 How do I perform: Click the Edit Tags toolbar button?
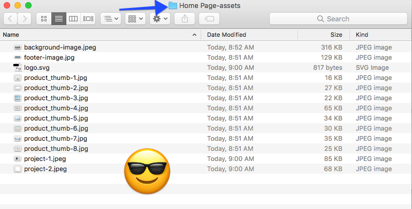click(209, 19)
